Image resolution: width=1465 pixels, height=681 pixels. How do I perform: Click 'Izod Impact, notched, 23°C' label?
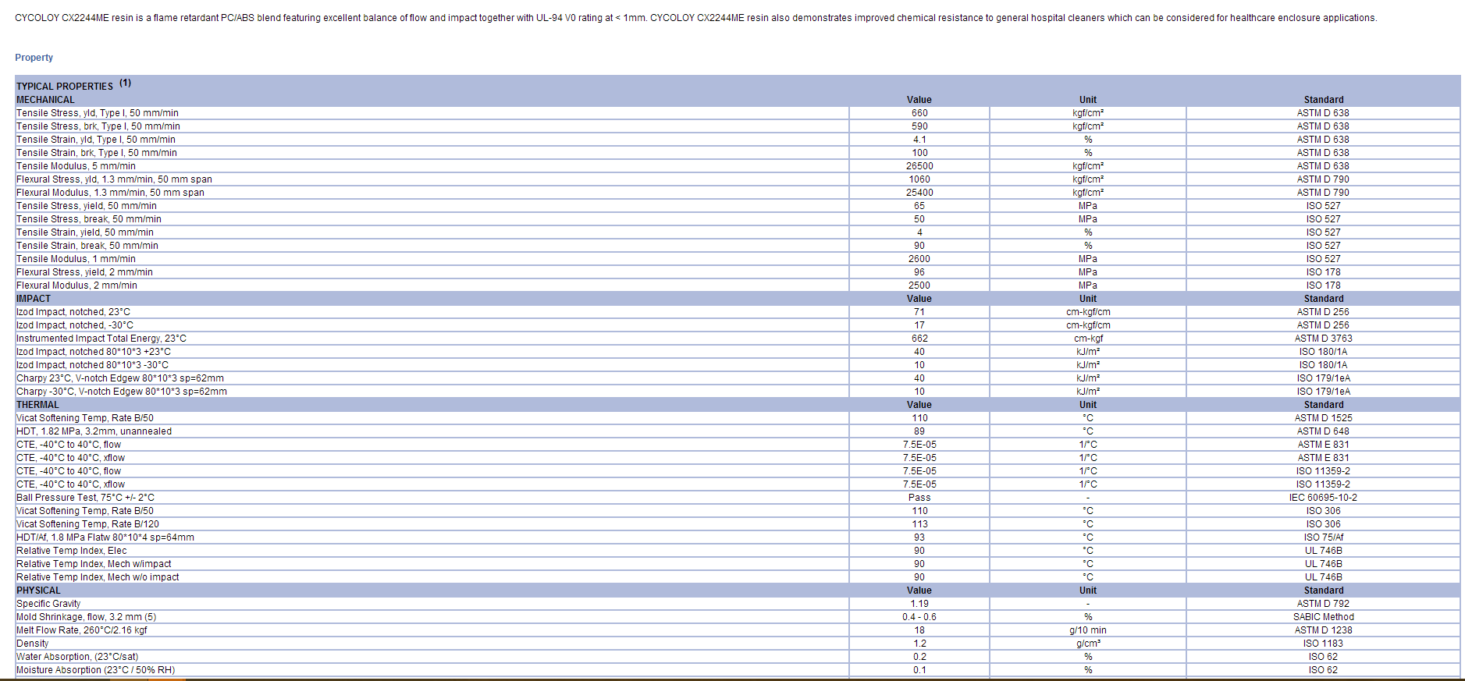73,312
